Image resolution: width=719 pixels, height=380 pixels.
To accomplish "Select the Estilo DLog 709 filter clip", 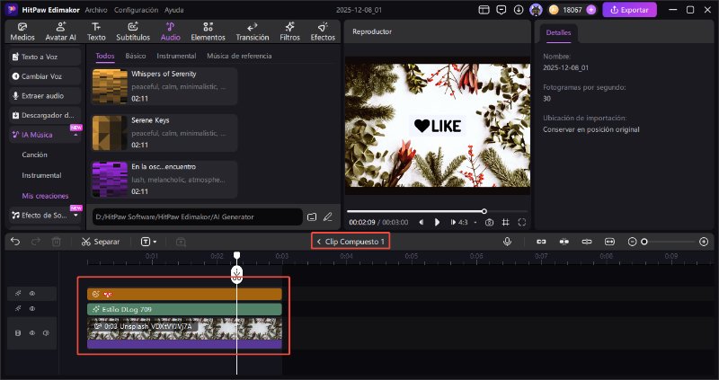I will (x=184, y=309).
